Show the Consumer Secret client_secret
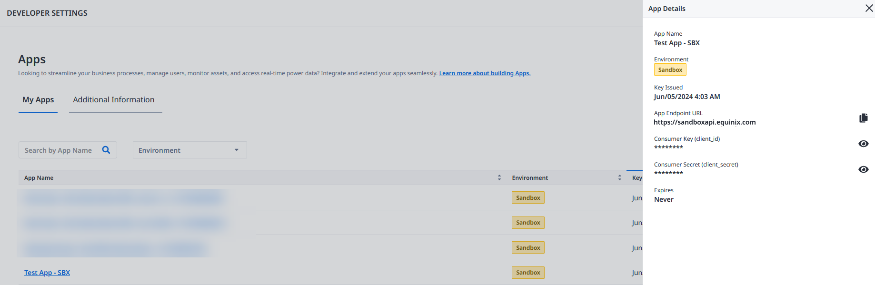This screenshot has height=285, width=875. [x=863, y=169]
